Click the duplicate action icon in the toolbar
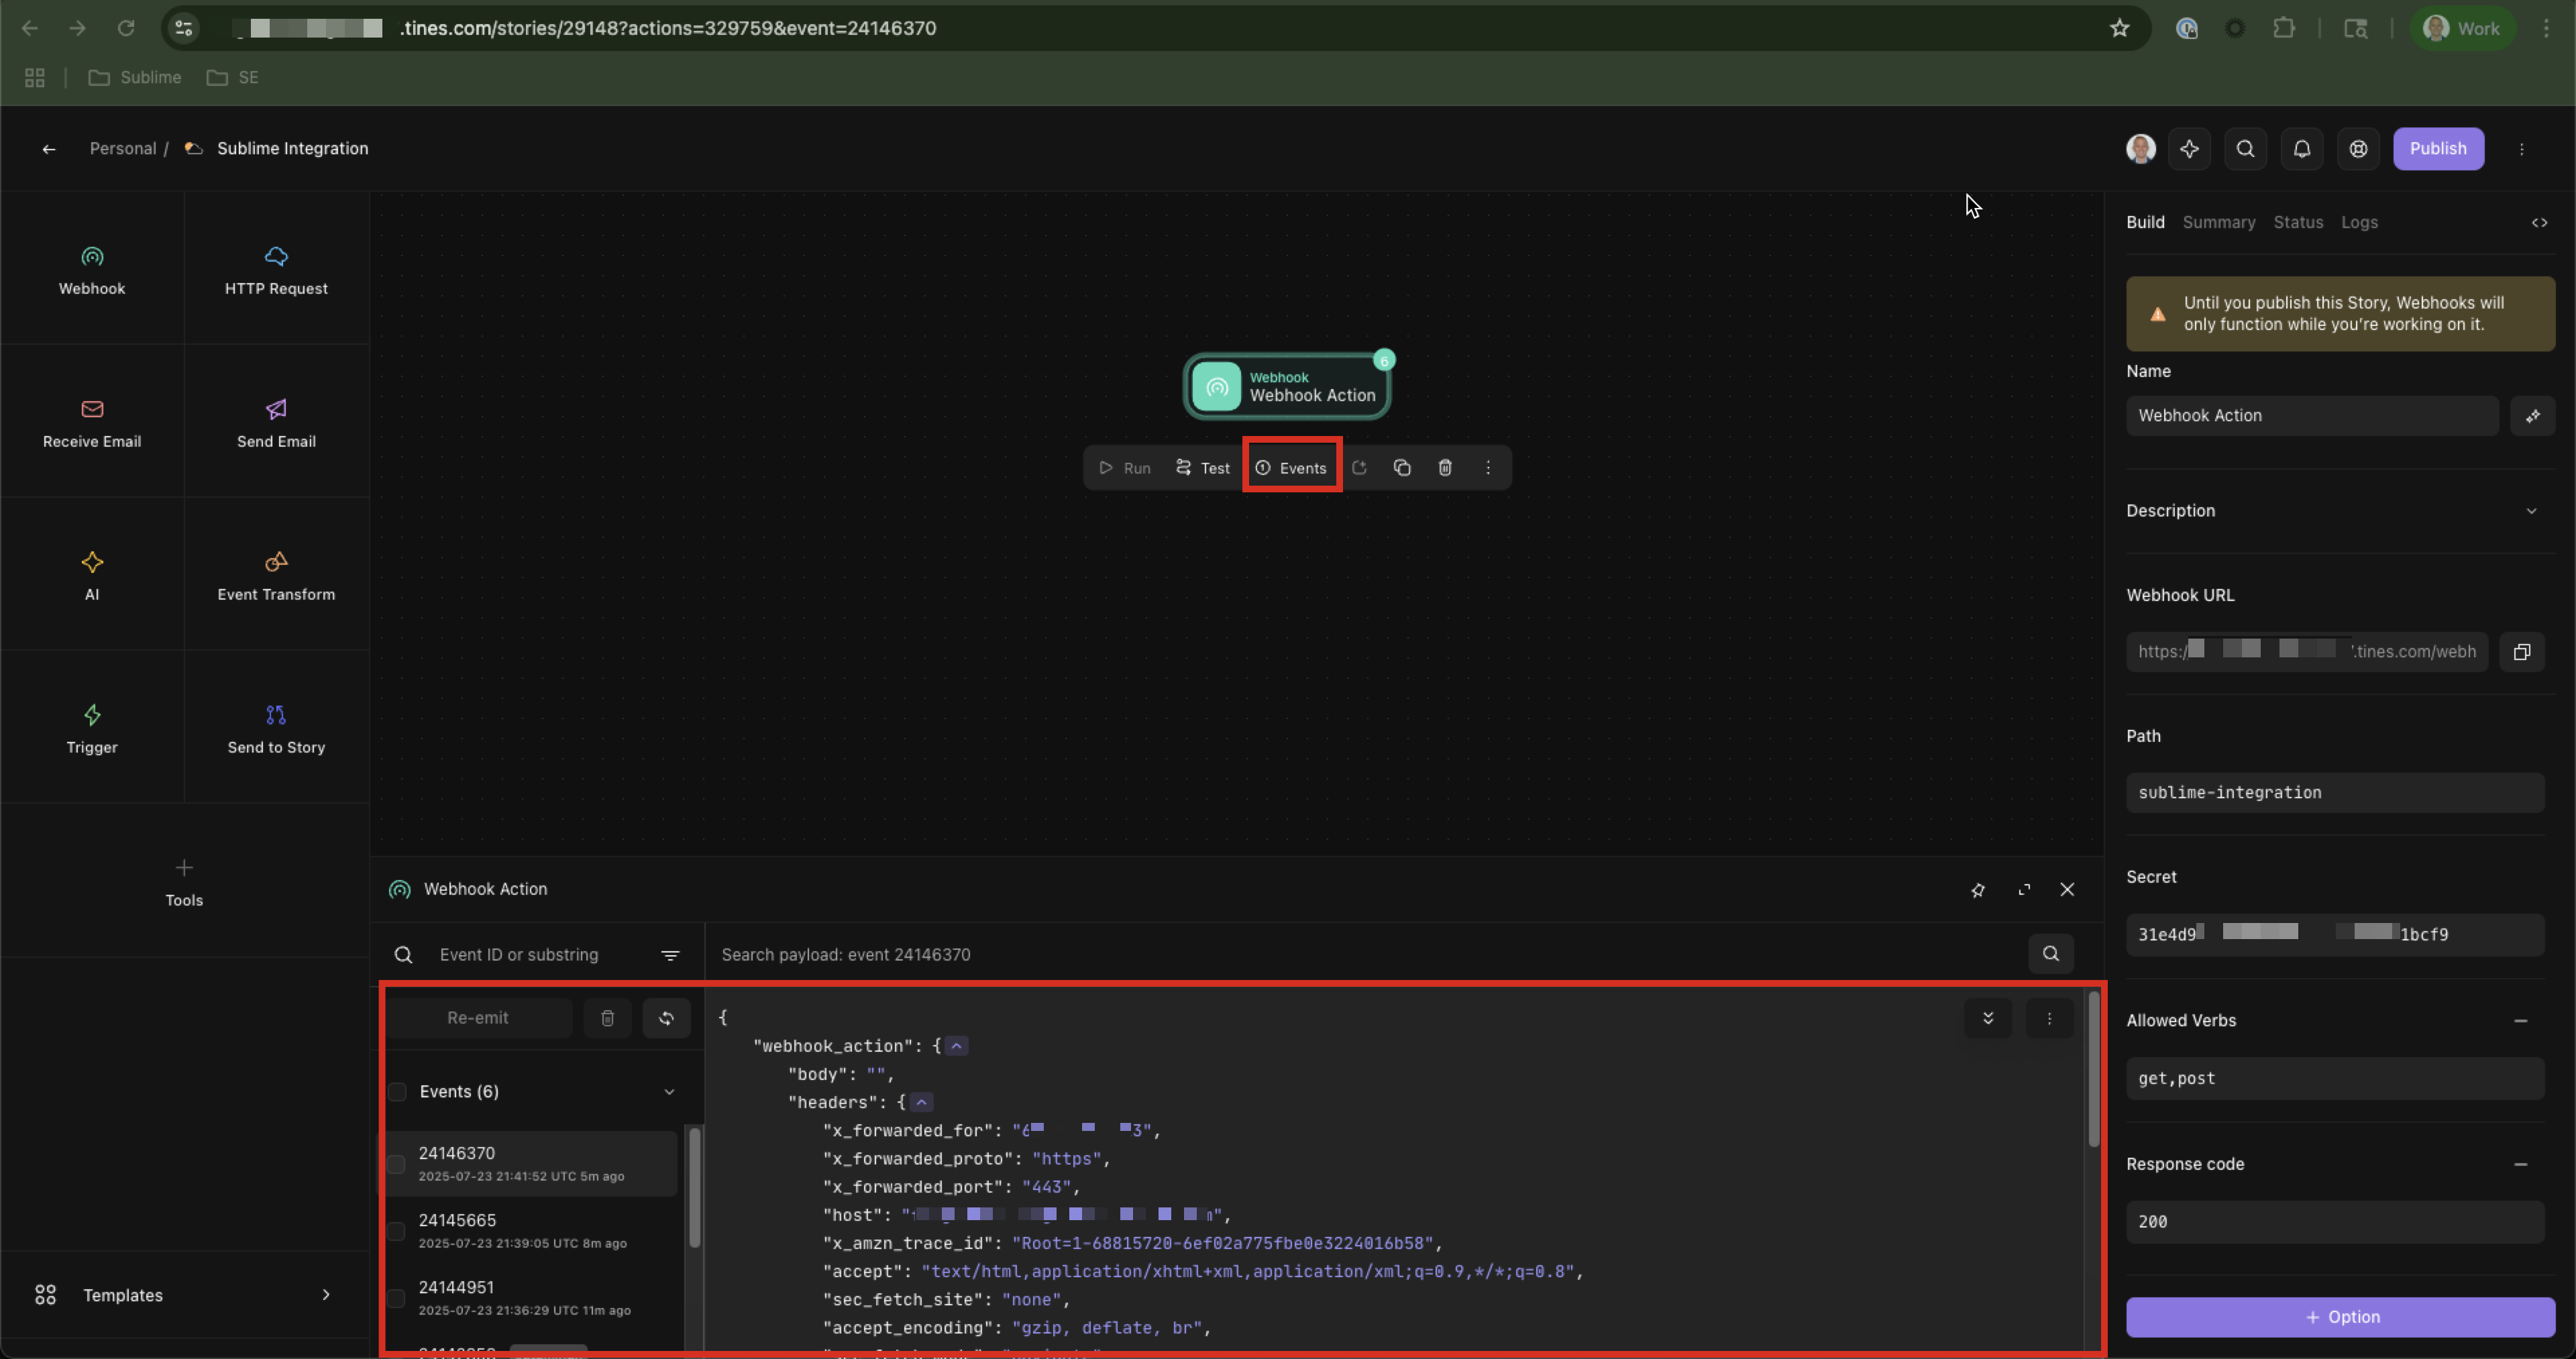2576x1359 pixels. (1401, 468)
